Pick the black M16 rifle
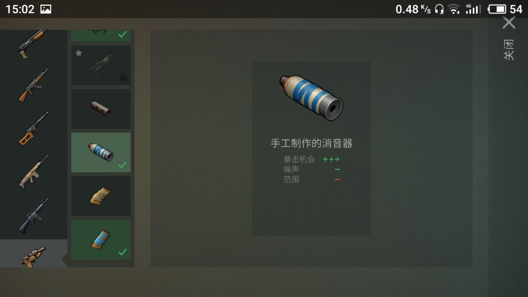This screenshot has height=297, width=528. (34, 215)
